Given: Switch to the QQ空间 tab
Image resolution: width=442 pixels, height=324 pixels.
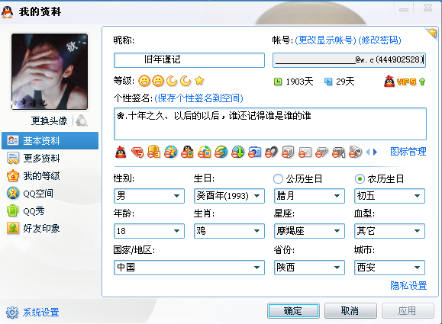Looking at the screenshot, I should pos(50,194).
